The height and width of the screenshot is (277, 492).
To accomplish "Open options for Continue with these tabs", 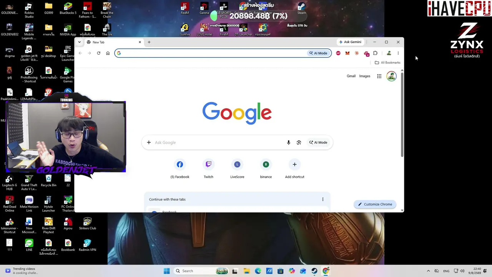I will pos(323,199).
